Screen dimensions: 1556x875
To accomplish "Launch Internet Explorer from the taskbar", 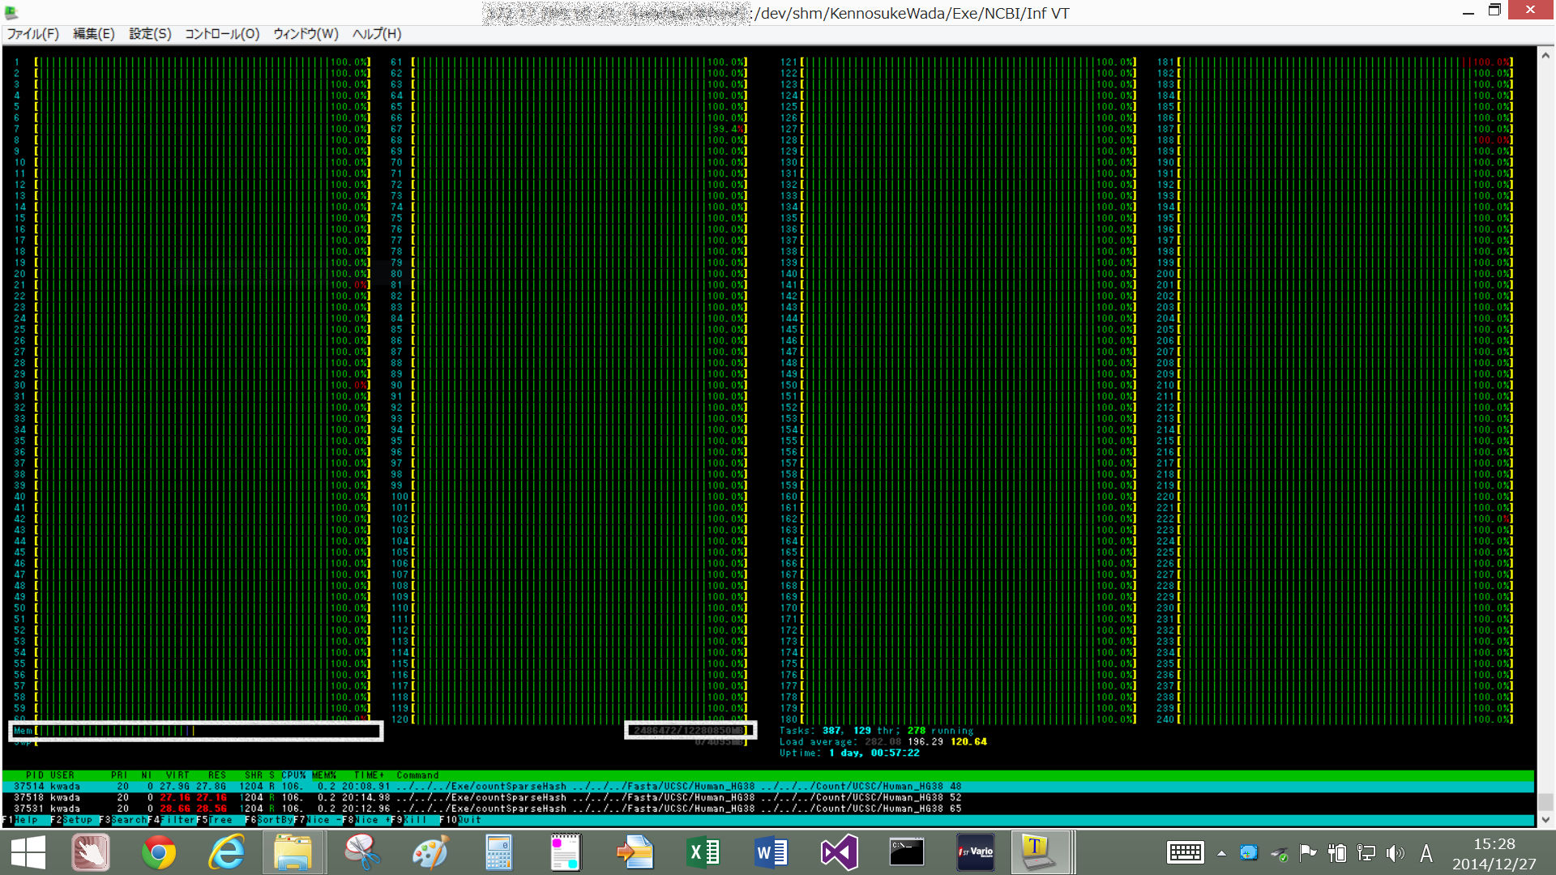I will pos(227,852).
